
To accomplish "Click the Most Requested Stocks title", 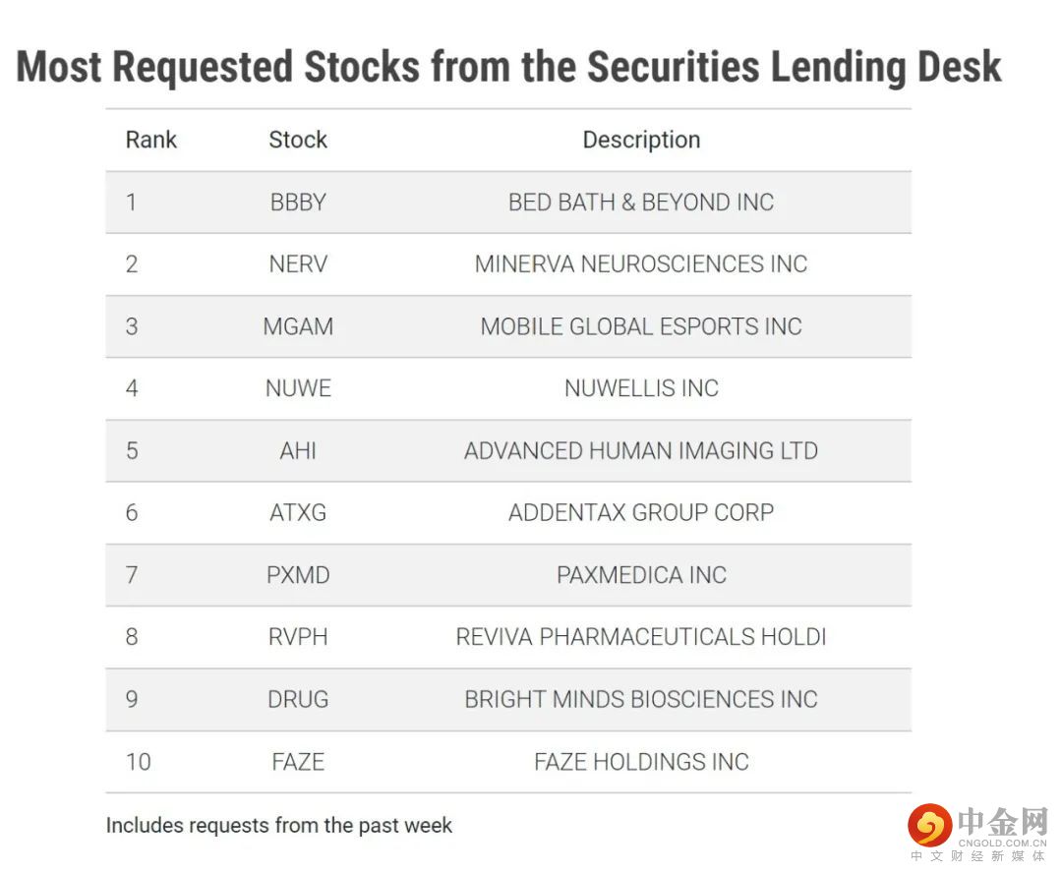I will [x=509, y=67].
